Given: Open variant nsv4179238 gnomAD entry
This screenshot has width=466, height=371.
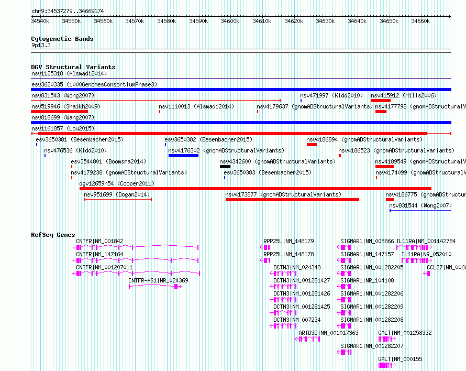Looking at the screenshot, I should (129, 172).
